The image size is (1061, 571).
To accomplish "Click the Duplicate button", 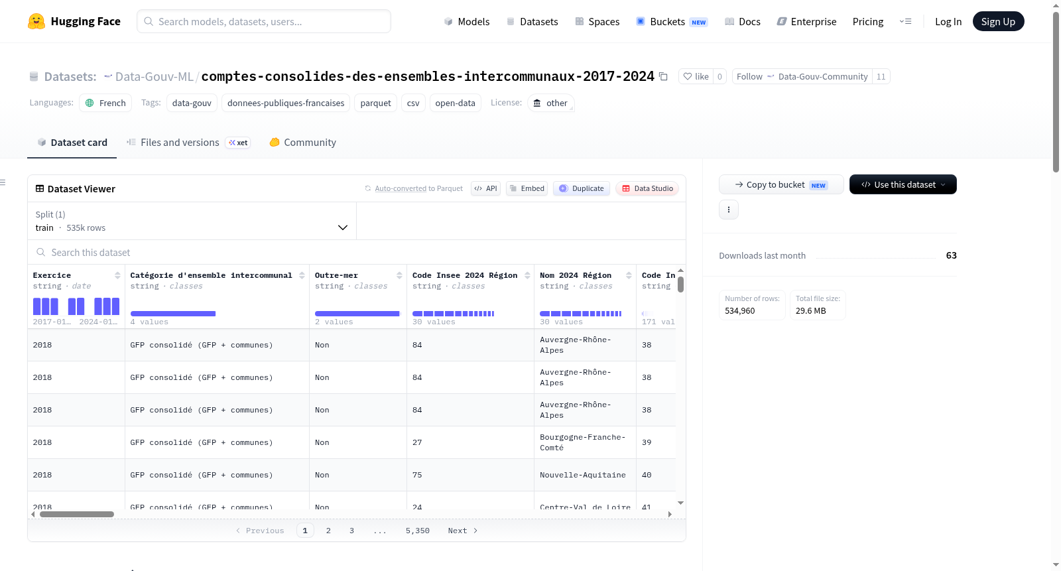I will point(582,188).
